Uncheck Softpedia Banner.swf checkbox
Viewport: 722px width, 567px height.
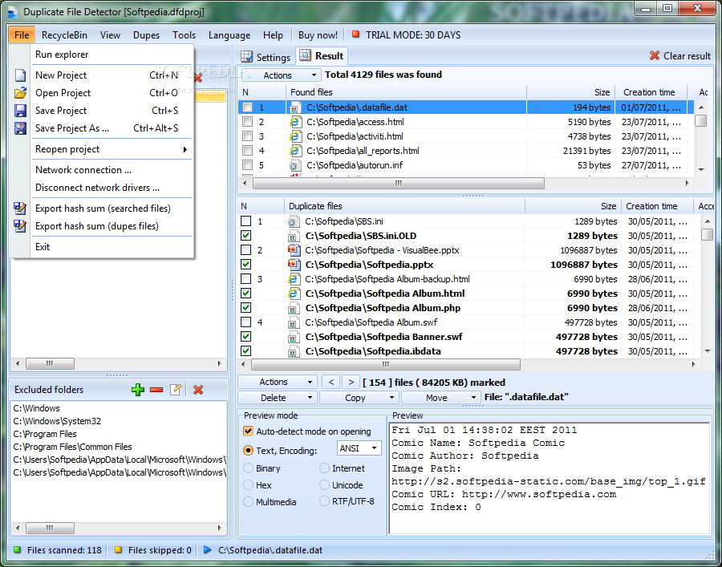[x=246, y=336]
